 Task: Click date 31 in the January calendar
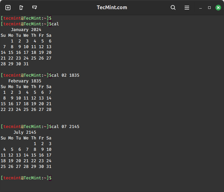(26, 64)
